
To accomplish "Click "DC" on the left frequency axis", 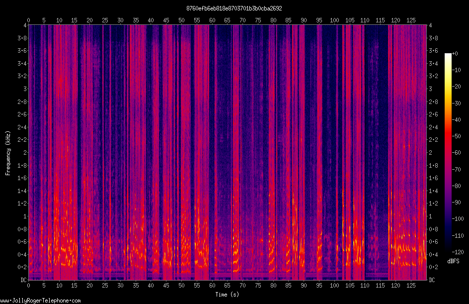I will click(x=23, y=280).
